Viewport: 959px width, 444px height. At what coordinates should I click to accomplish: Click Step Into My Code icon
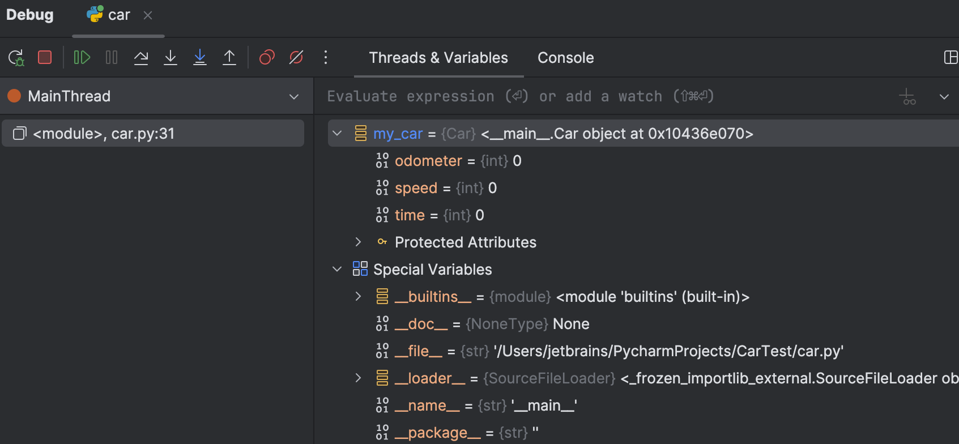tap(200, 57)
